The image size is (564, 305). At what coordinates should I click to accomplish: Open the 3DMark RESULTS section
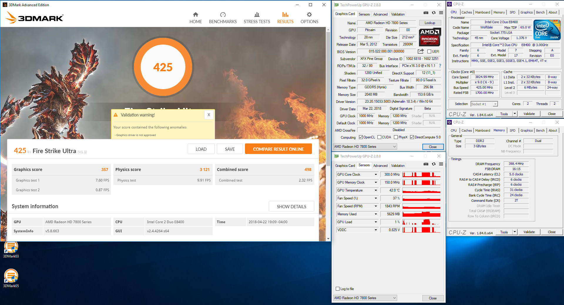tap(285, 18)
